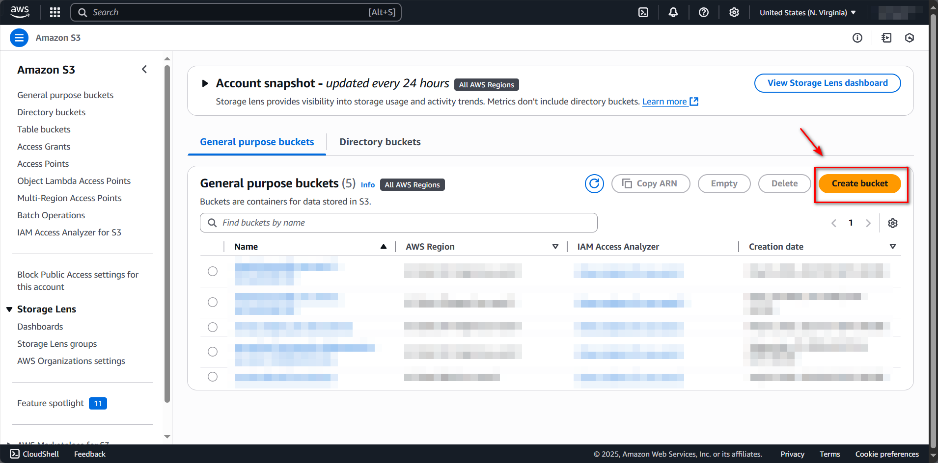Viewport: 938px width, 463px height.
Task: Open Access Points in the sidebar
Action: [x=43, y=164]
